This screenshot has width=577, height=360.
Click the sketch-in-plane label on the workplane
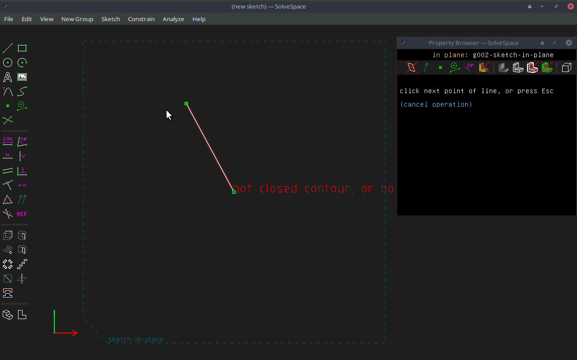[x=135, y=339]
